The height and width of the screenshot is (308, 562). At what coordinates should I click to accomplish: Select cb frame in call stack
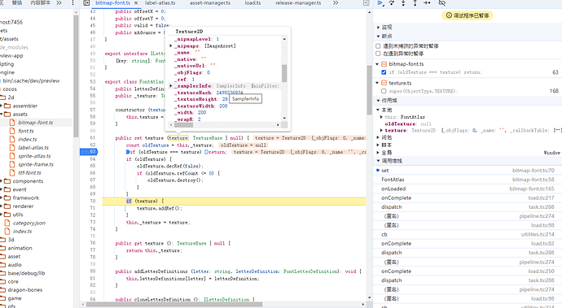384,234
